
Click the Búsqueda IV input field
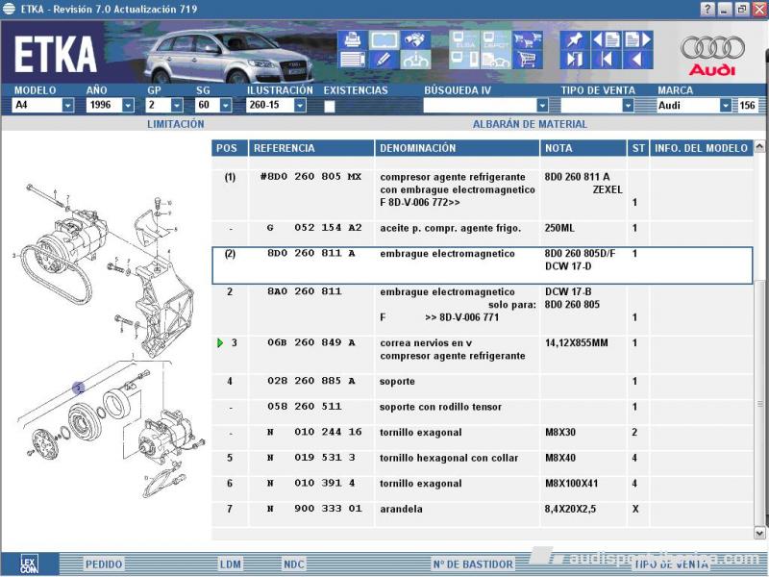point(480,105)
